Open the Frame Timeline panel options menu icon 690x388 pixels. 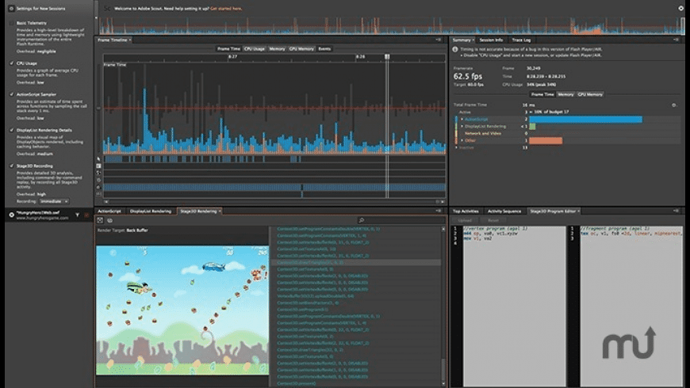click(x=439, y=40)
